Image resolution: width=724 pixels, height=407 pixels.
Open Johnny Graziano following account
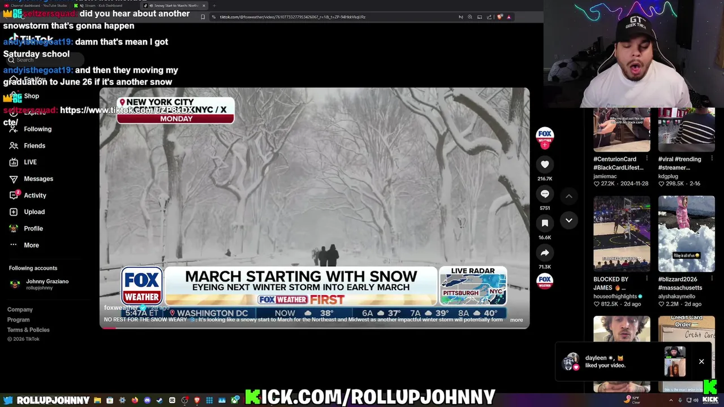[x=39, y=284]
